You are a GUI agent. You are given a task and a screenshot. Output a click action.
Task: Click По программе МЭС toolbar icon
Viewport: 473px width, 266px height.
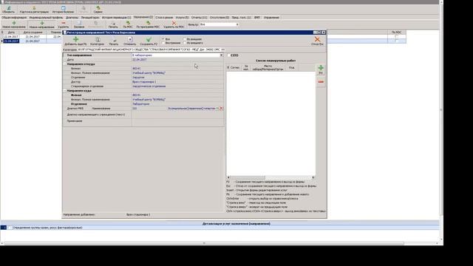[148, 24]
